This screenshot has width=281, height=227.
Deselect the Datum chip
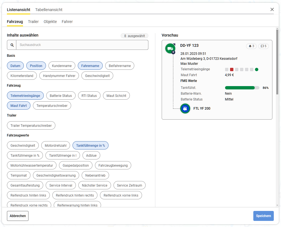[x=16, y=66]
